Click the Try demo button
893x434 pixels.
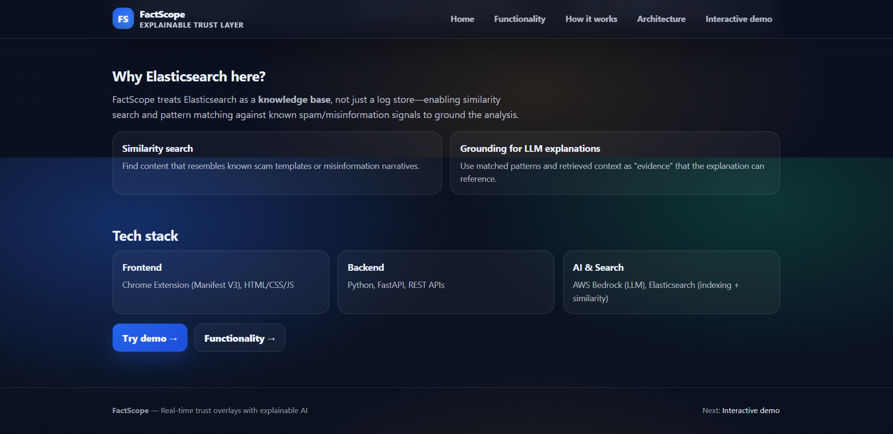coord(150,338)
